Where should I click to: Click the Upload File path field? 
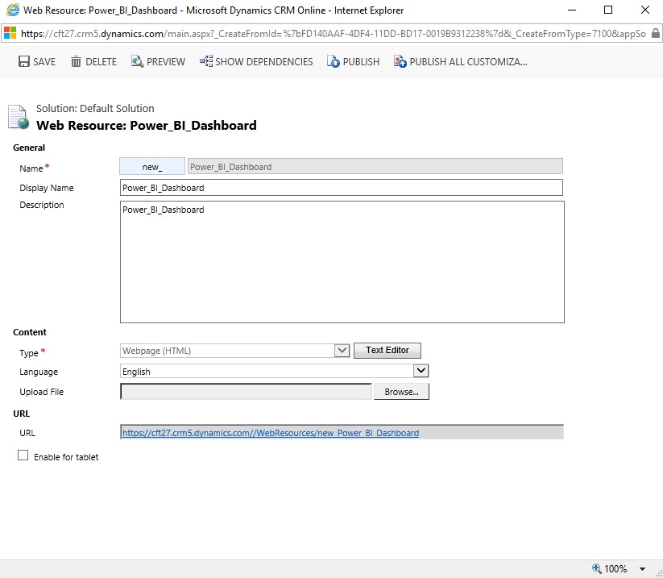click(246, 392)
